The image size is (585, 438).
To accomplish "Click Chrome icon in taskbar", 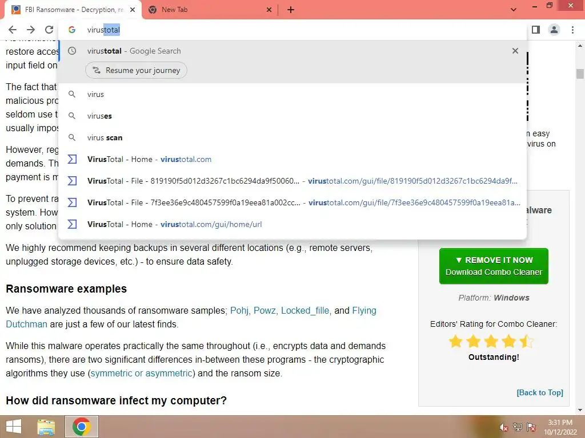I will [82, 427].
